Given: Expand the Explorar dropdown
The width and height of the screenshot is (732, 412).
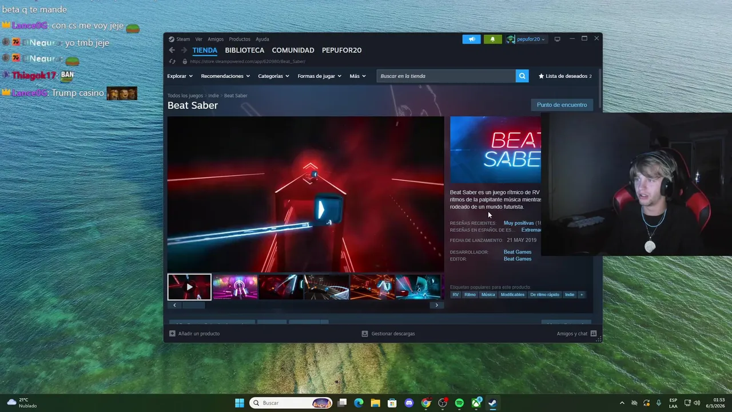Looking at the screenshot, I should tap(180, 76).
